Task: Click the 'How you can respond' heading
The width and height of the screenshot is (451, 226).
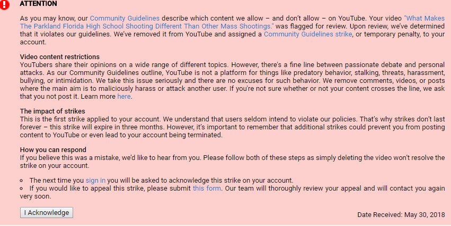Action: click(x=53, y=150)
